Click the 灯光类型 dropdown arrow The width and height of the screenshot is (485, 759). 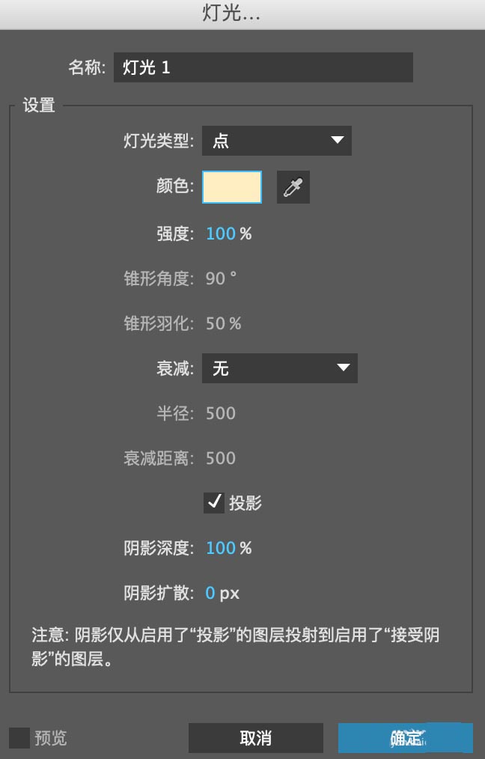coord(337,140)
